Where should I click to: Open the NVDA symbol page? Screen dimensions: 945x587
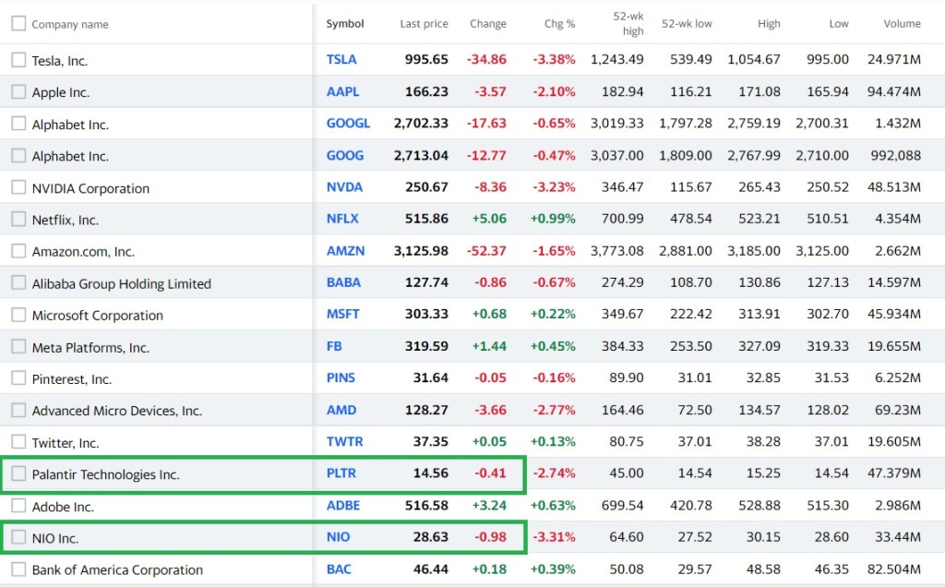click(344, 186)
